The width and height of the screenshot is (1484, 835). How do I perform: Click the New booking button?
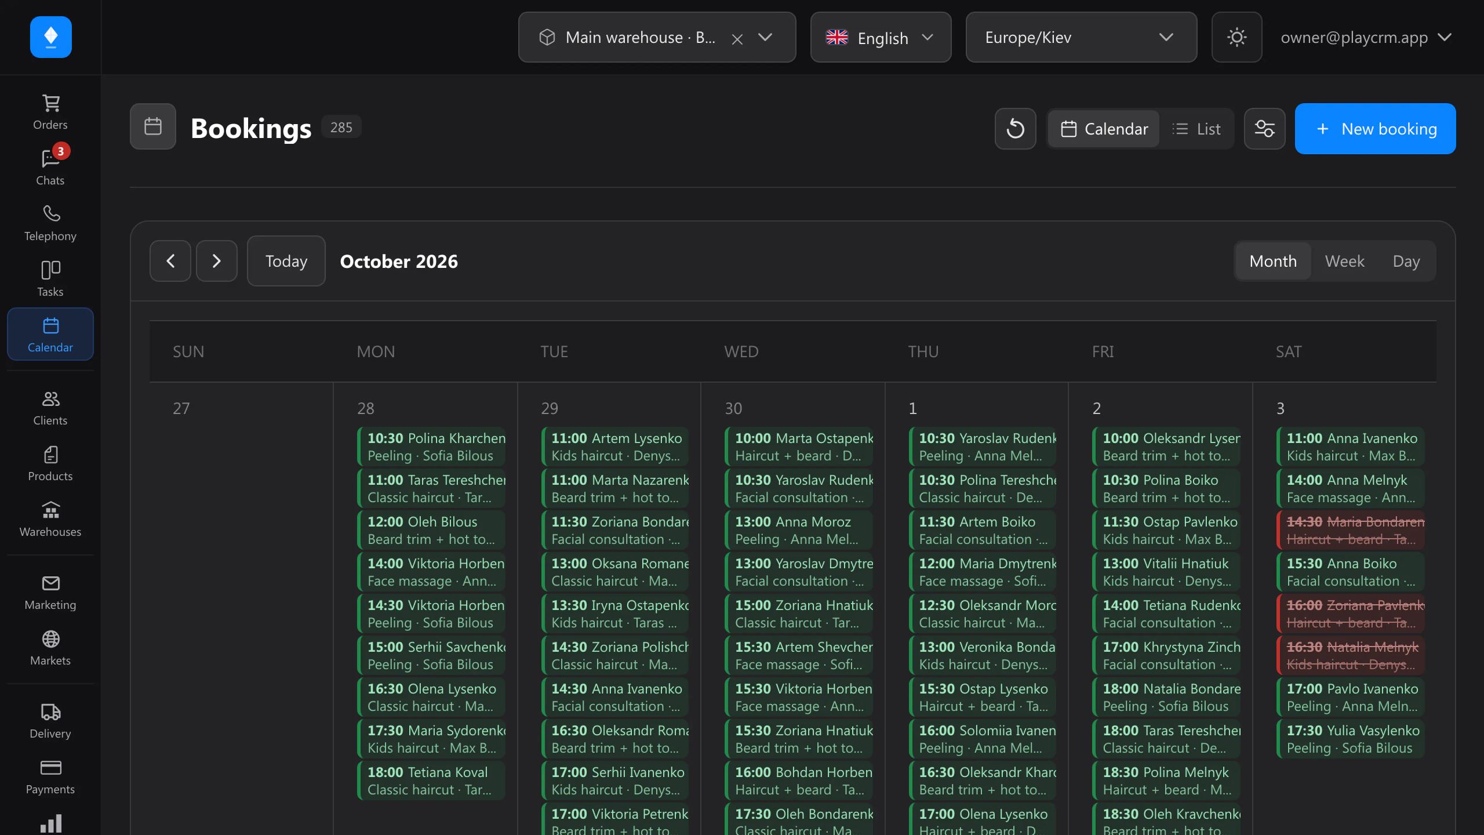pyautogui.click(x=1375, y=129)
